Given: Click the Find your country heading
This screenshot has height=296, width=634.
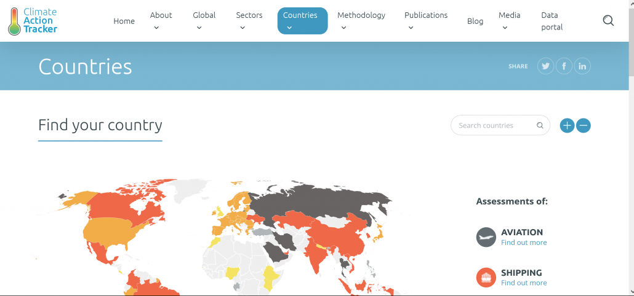Looking at the screenshot, I should [100, 125].
